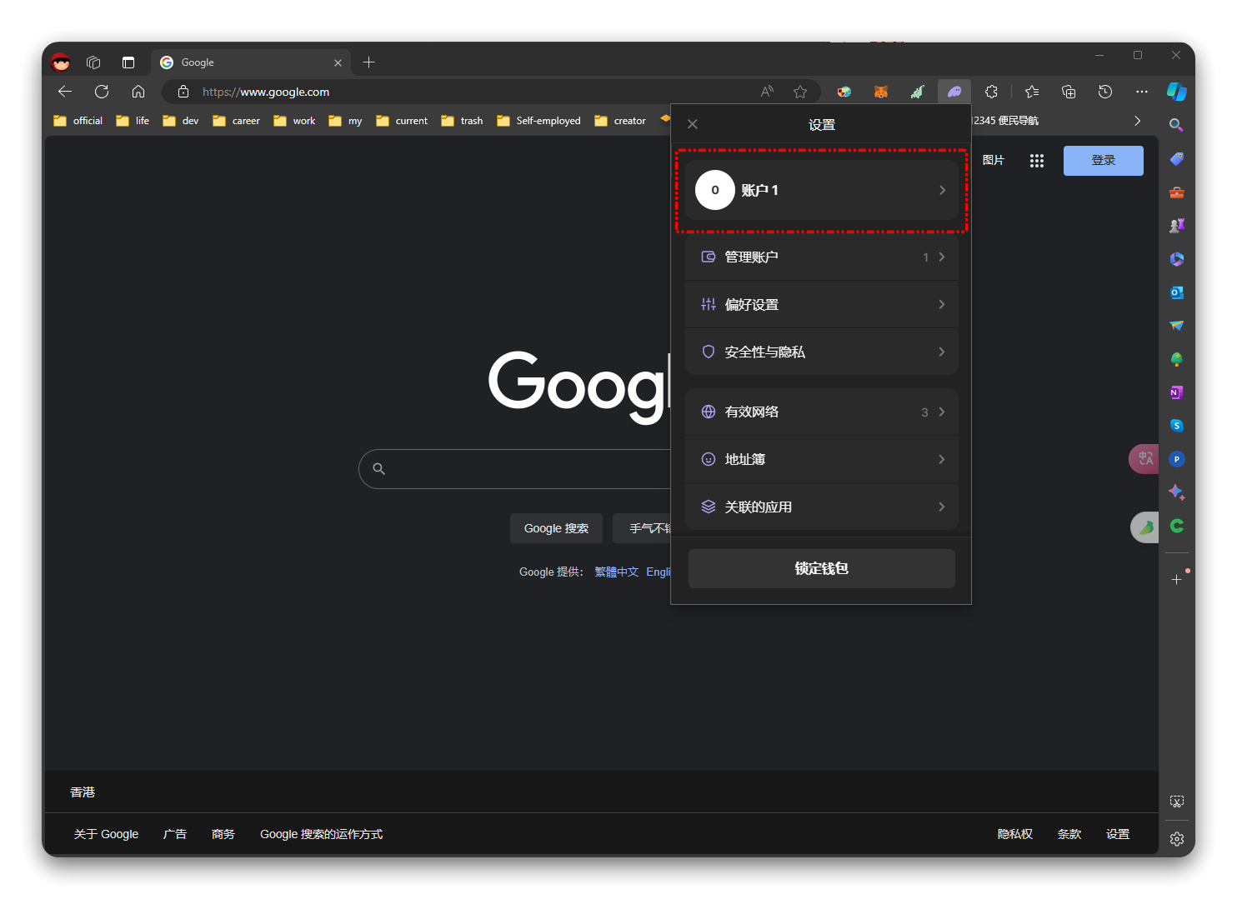
Task: Open sidebar Tools toolbox icon
Action: [1176, 192]
